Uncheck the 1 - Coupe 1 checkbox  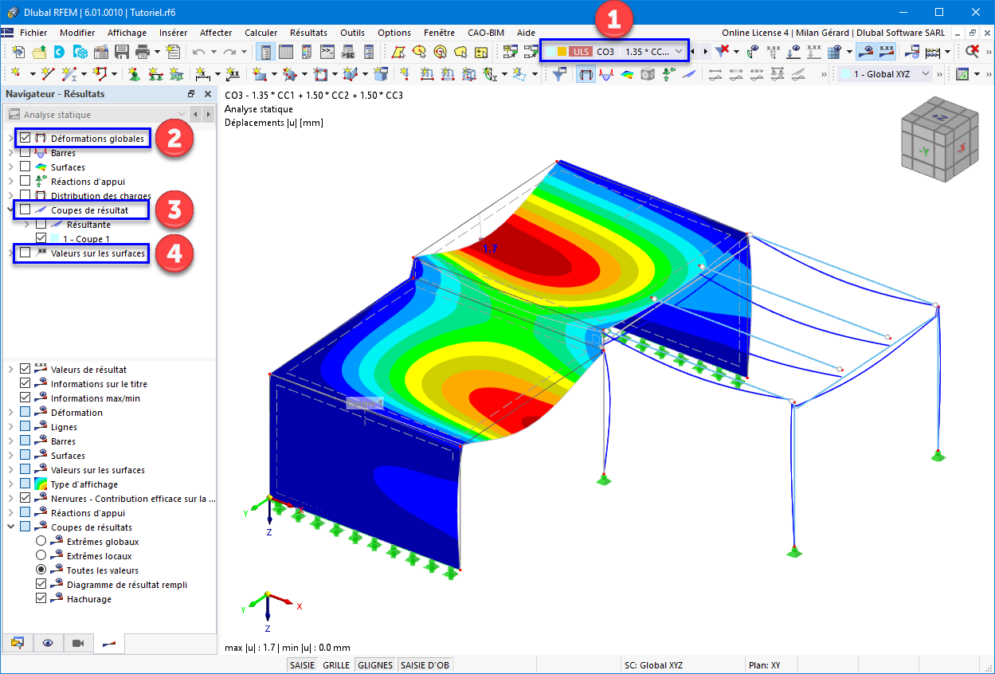tap(41, 239)
